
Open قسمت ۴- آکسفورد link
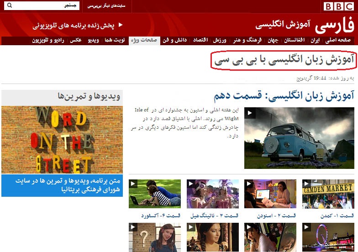(x=161, y=215)
